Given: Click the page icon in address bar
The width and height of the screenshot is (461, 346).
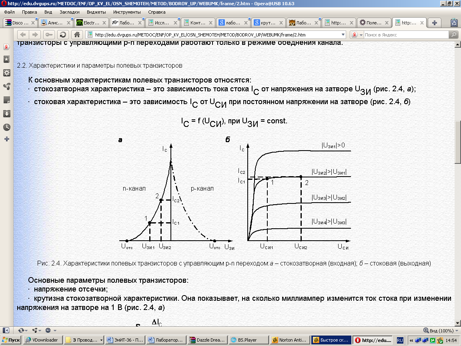Looking at the screenshot, I should pyautogui.click(x=90, y=35).
